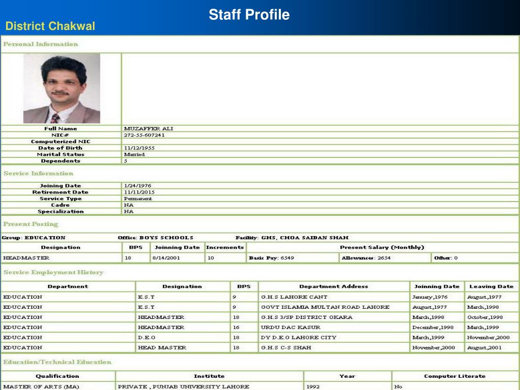Select the 'Service Information' section header
Viewport: 520px width, 390px height.
[x=38, y=174]
